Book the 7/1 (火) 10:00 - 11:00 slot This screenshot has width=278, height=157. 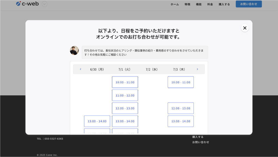(x=125, y=82)
